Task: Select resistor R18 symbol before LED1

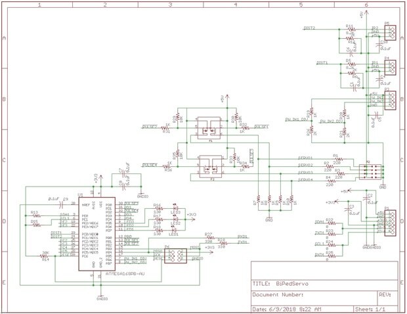Action: [x=158, y=230]
